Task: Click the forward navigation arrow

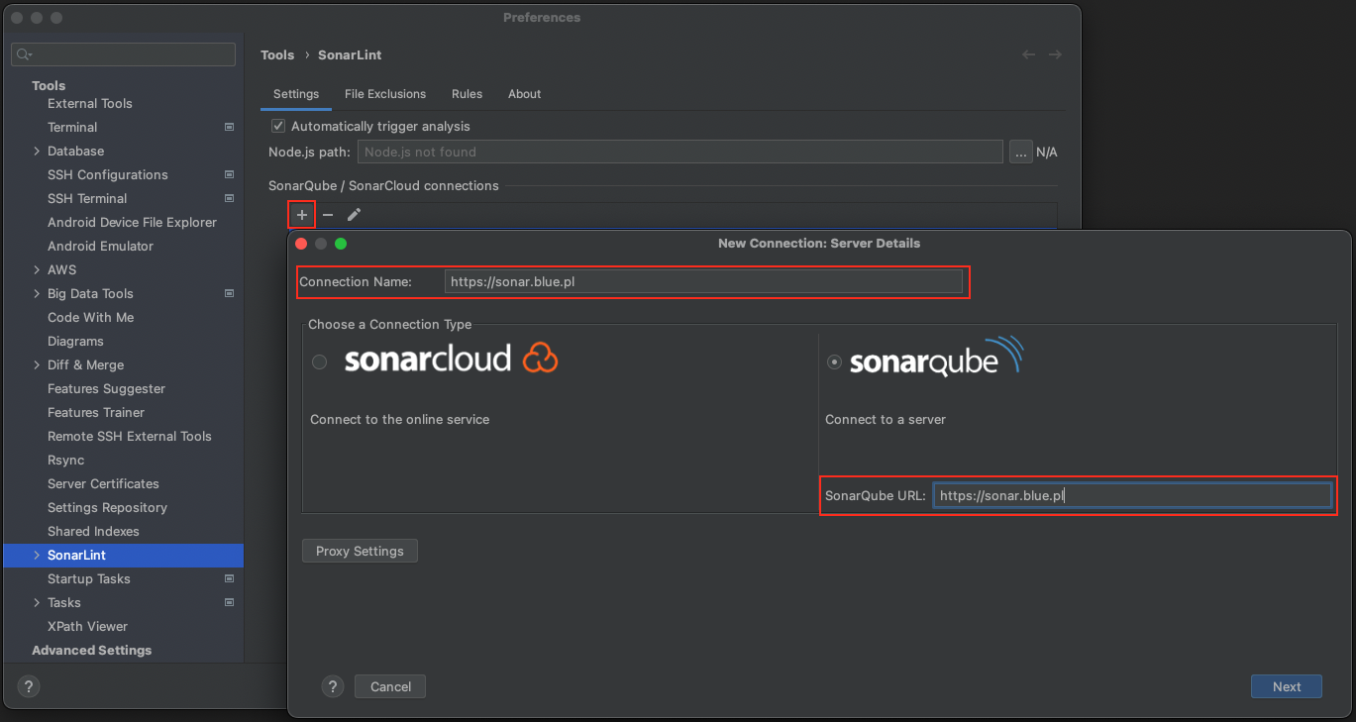Action: (1055, 54)
